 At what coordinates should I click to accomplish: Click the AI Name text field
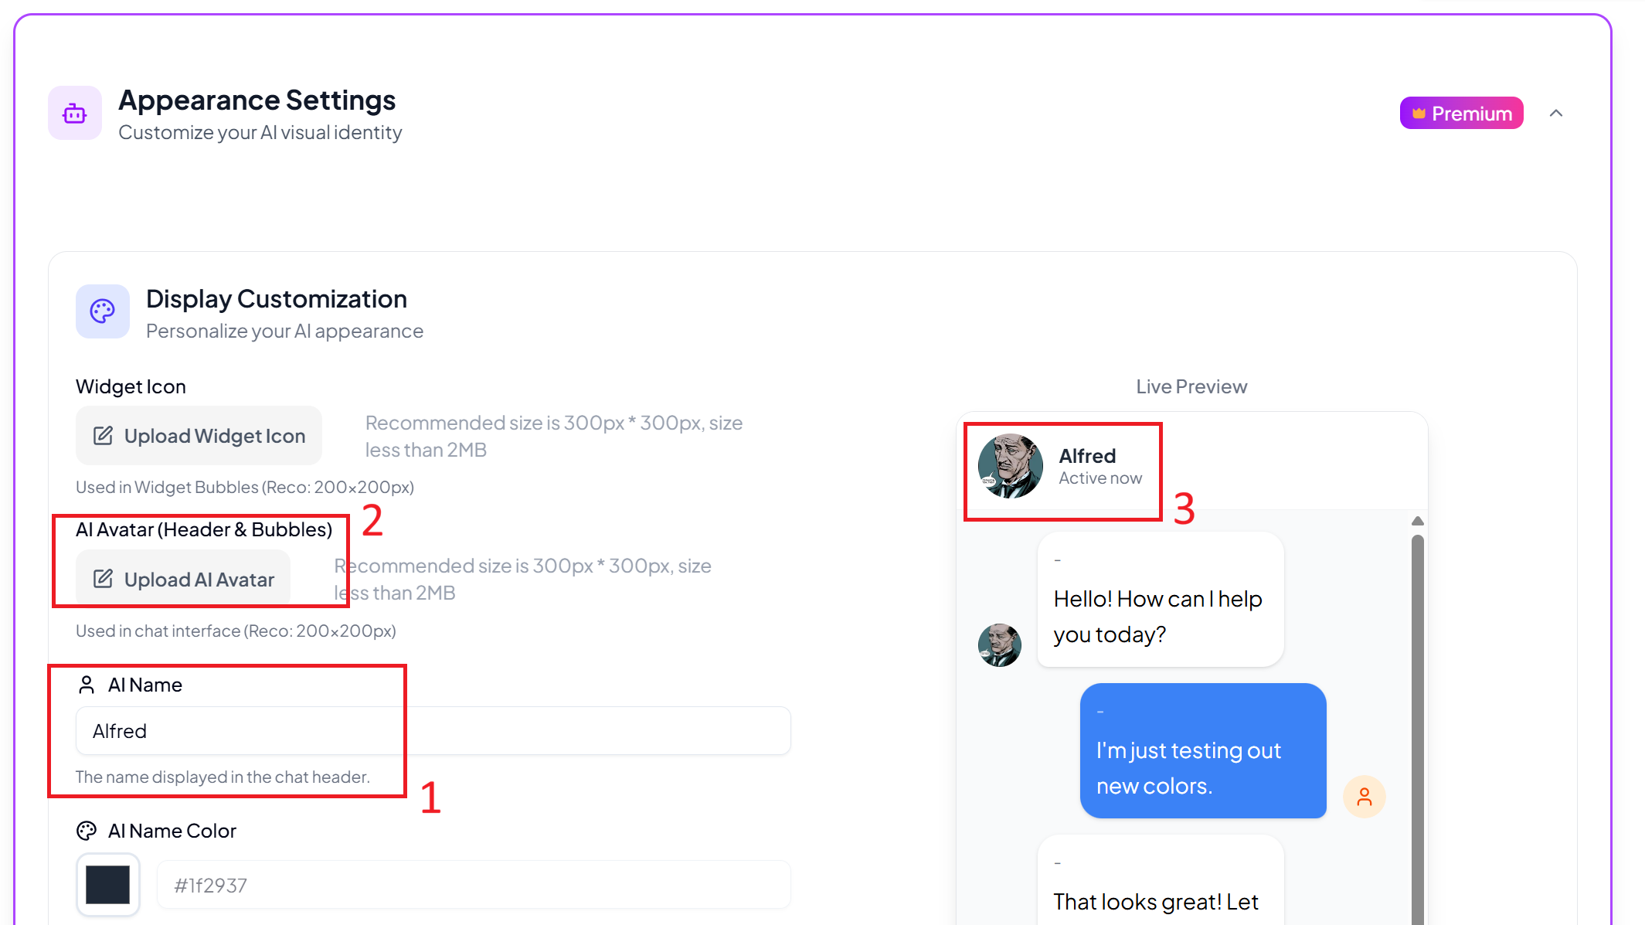coord(433,731)
